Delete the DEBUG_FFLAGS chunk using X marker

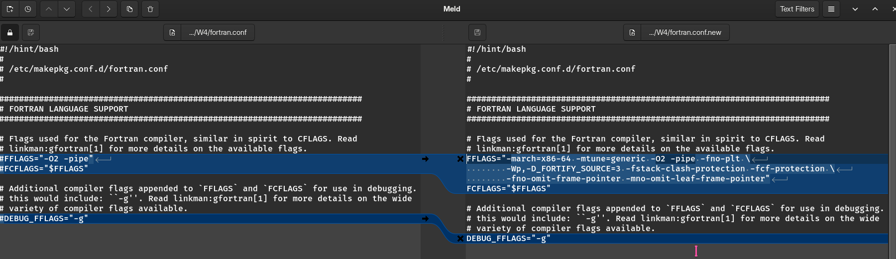click(x=460, y=239)
